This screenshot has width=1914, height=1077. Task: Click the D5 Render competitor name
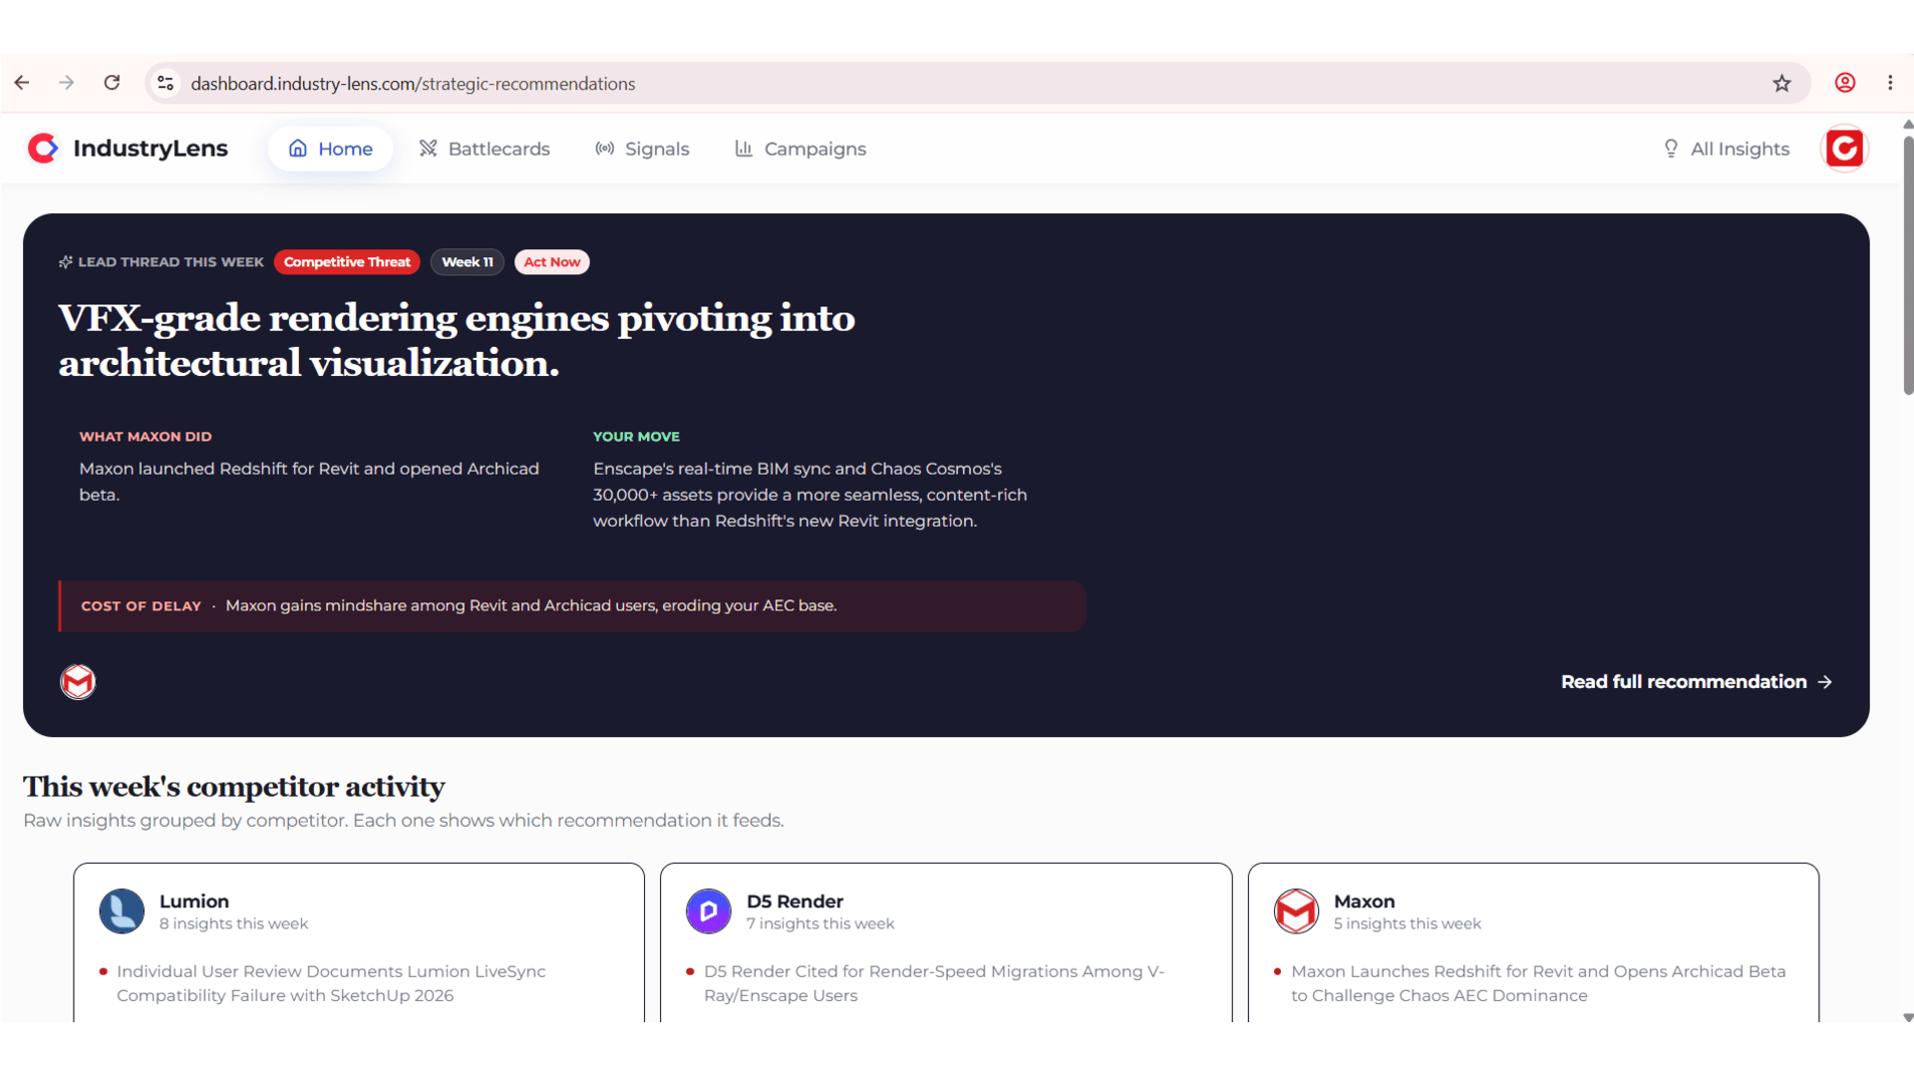tap(795, 901)
